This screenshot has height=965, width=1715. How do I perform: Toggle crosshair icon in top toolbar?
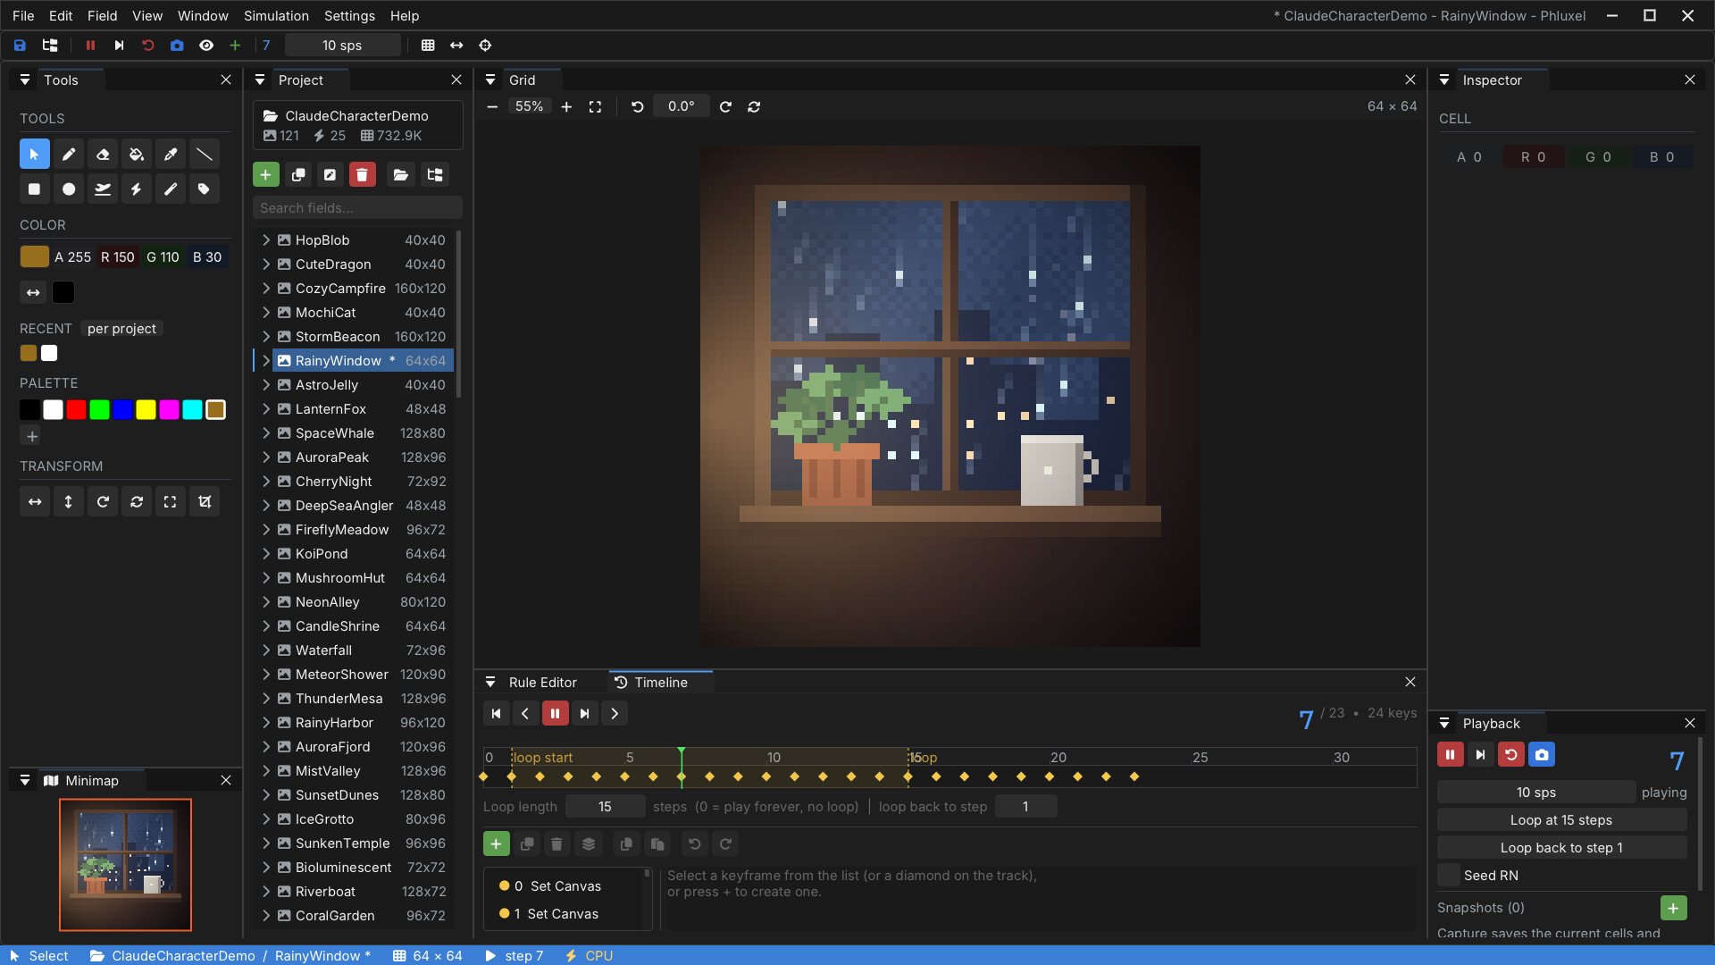[485, 46]
